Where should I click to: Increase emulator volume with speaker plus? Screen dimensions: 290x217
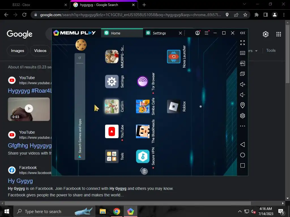click(x=242, y=84)
